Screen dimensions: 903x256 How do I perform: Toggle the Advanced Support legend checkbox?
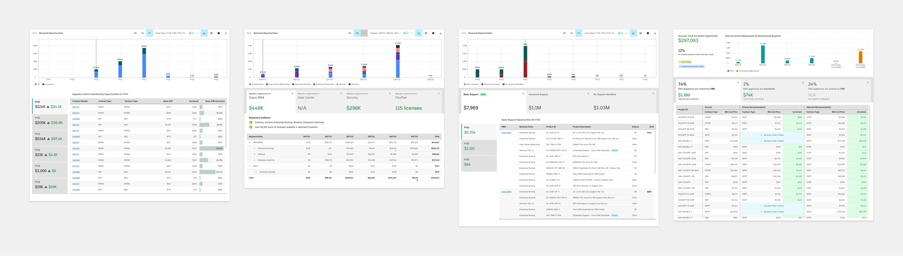[x=482, y=84]
